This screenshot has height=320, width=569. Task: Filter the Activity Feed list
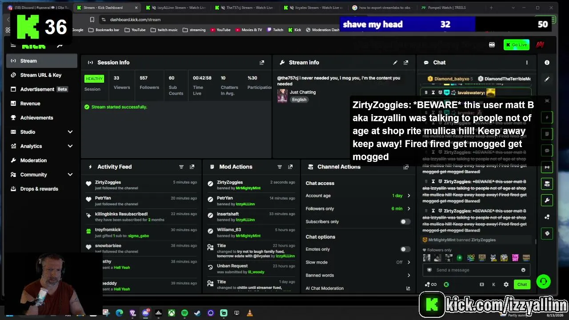pos(181,167)
